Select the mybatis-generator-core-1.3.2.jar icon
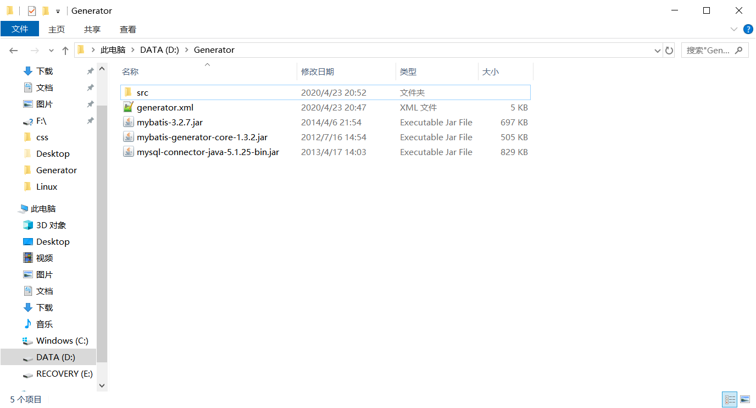756x408 pixels. (x=128, y=137)
